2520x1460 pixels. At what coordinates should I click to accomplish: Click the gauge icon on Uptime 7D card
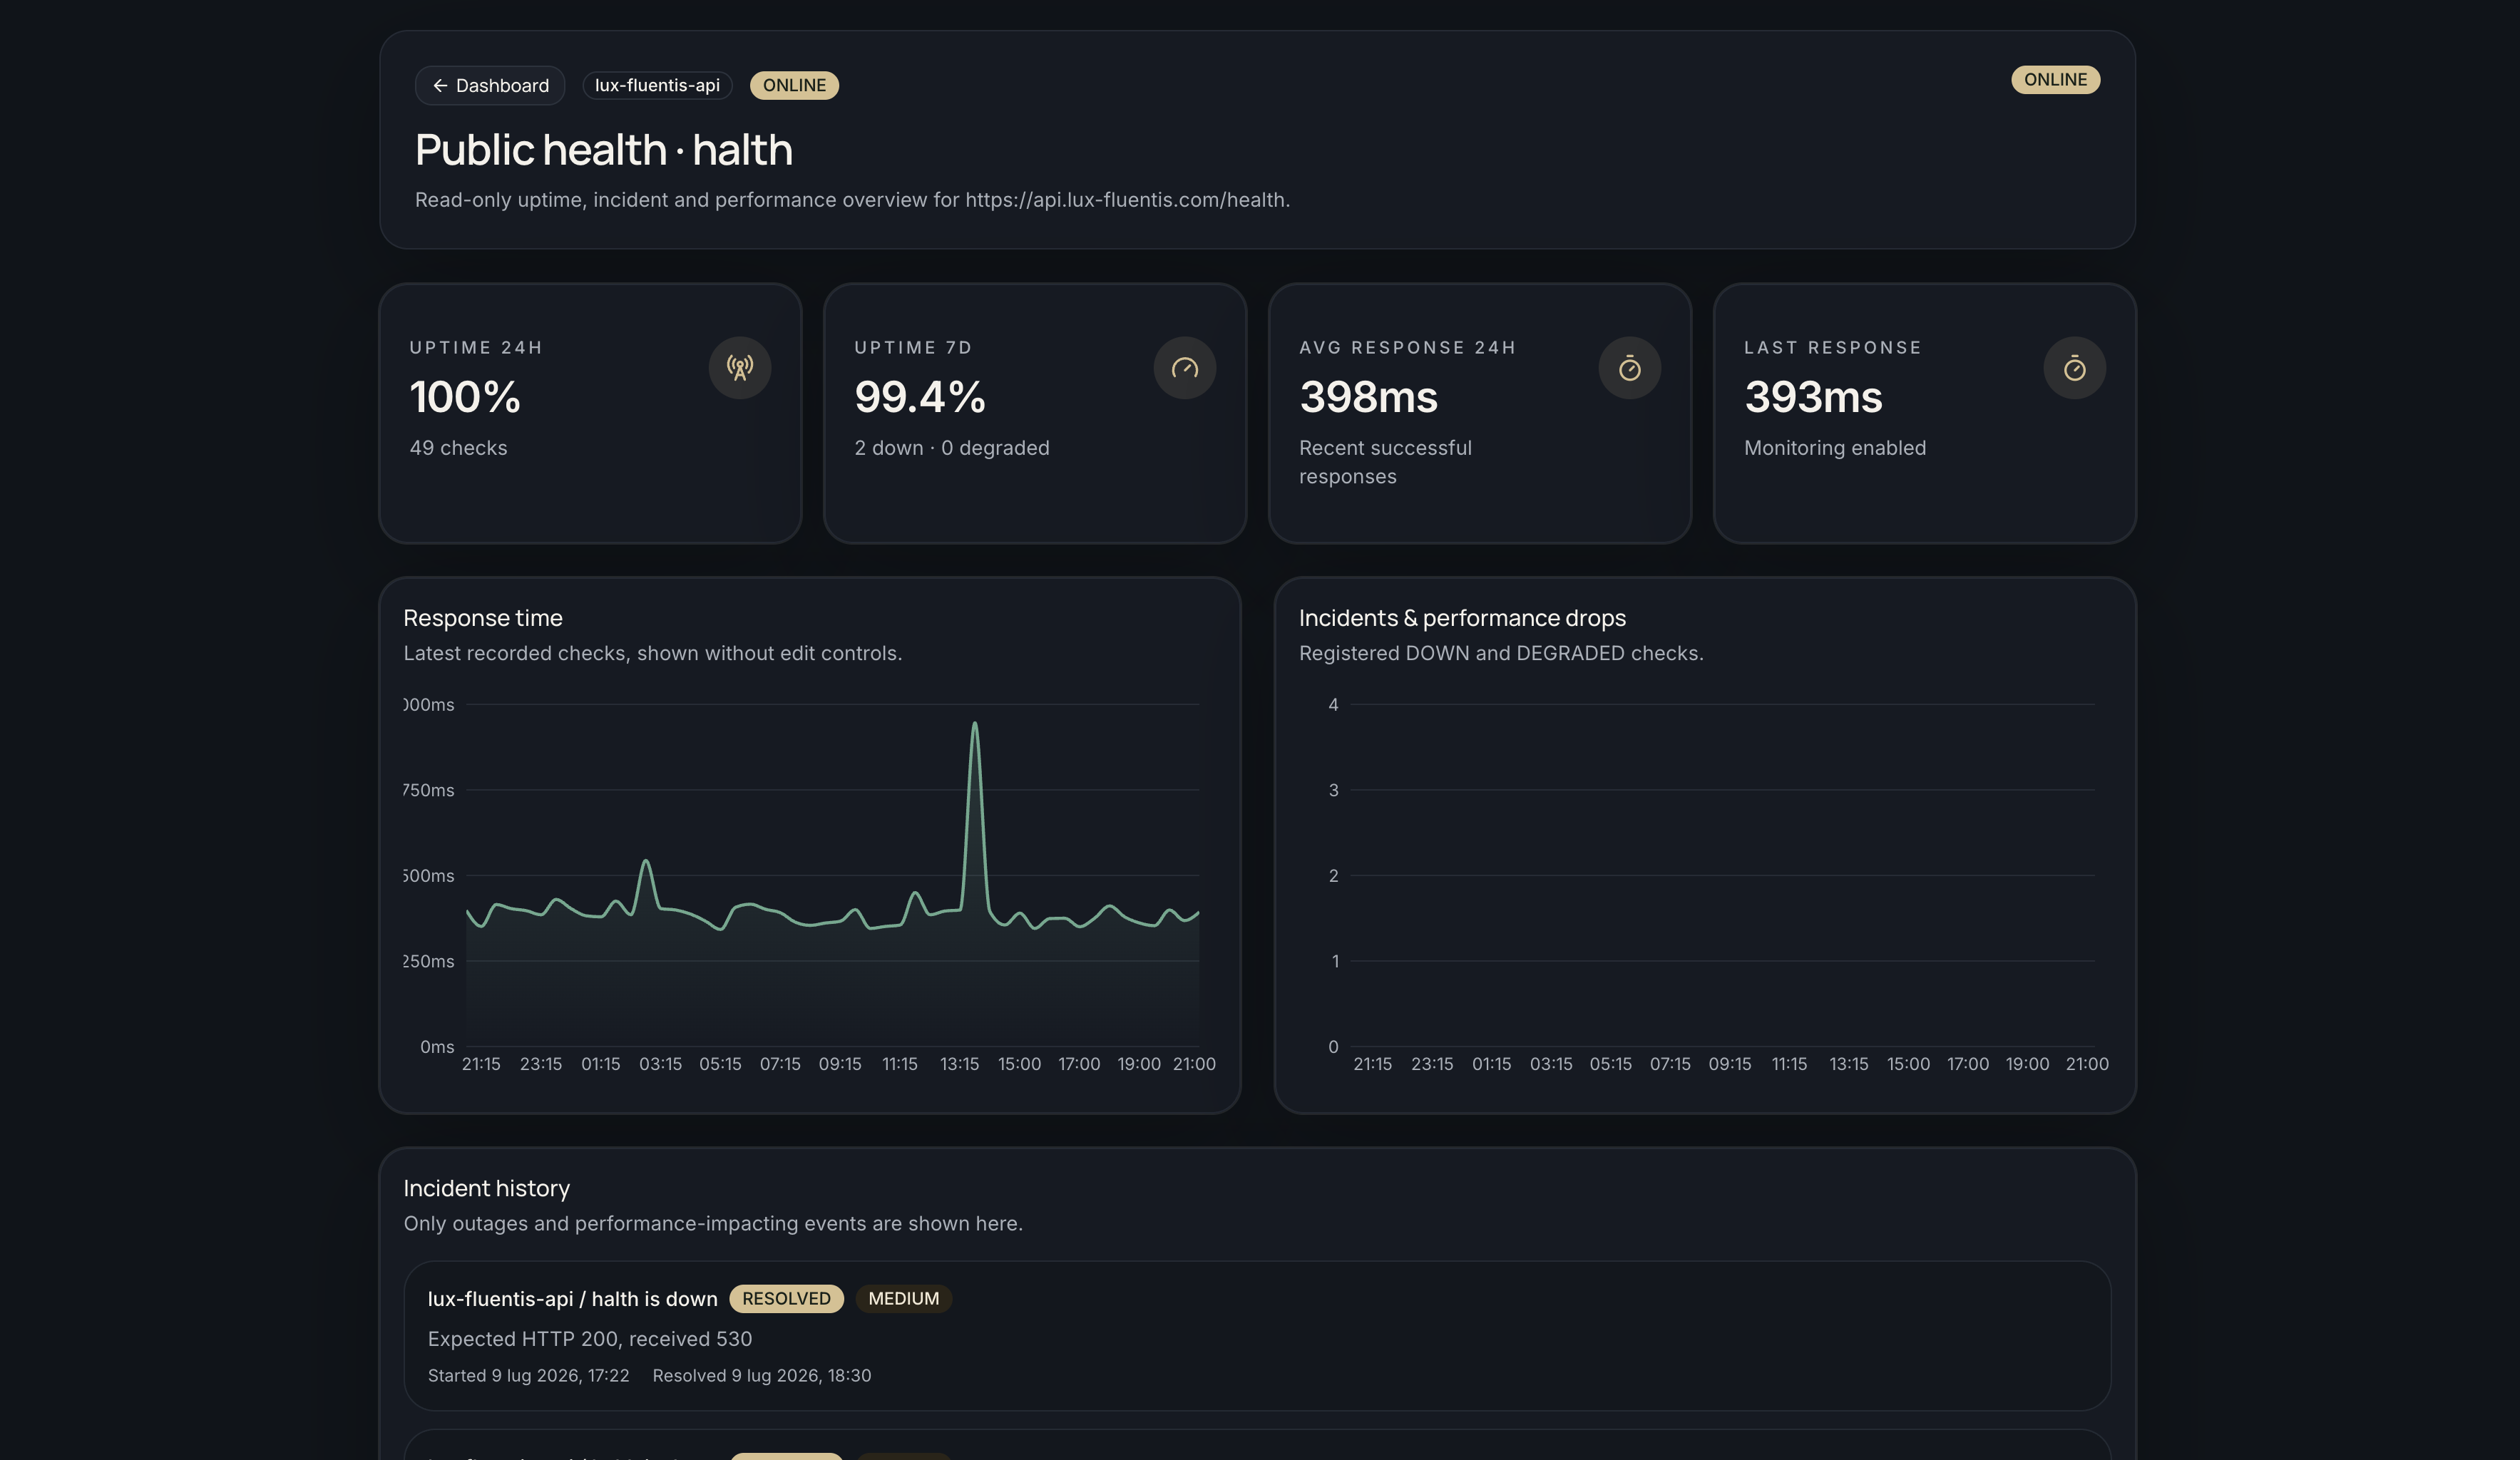point(1185,368)
